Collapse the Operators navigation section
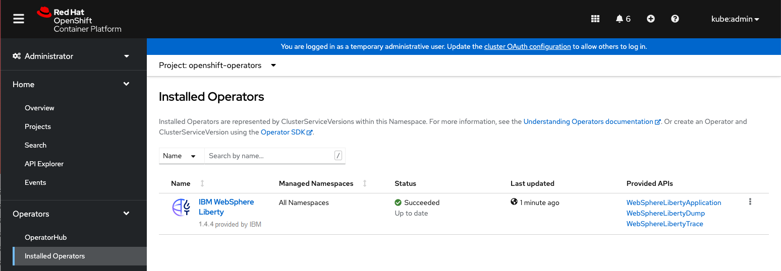The height and width of the screenshot is (271, 781). (x=73, y=214)
